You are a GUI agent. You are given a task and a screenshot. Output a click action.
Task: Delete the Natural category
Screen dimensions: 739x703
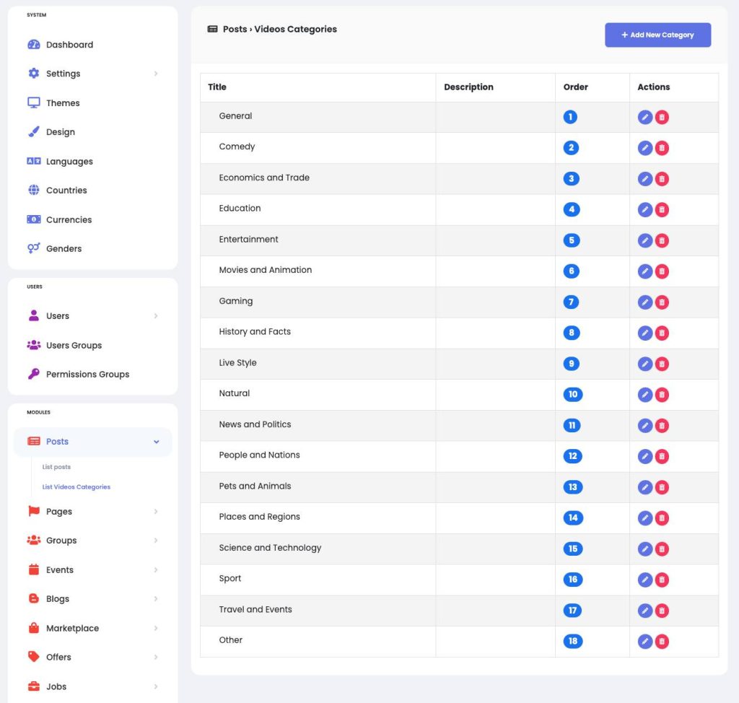click(662, 395)
